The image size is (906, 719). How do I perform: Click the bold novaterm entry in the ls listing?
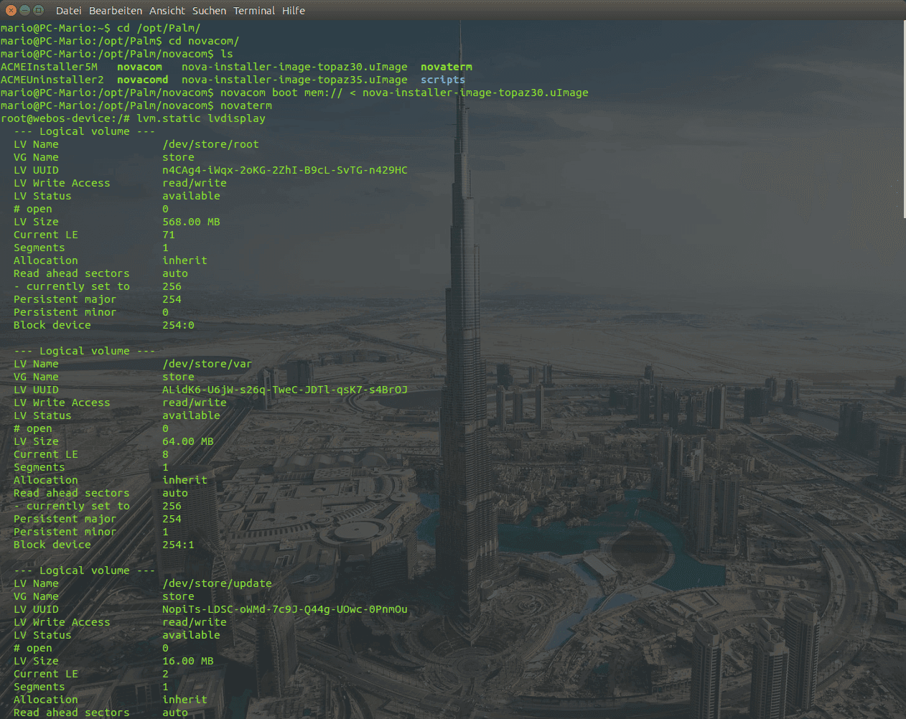point(447,67)
